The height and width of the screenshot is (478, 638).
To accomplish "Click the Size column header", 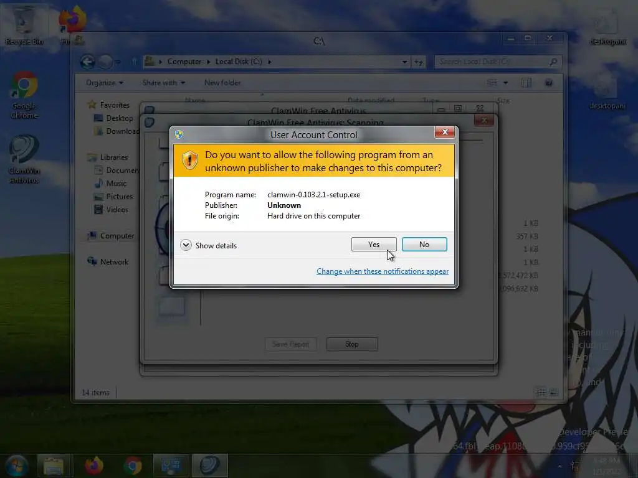I will [503, 101].
